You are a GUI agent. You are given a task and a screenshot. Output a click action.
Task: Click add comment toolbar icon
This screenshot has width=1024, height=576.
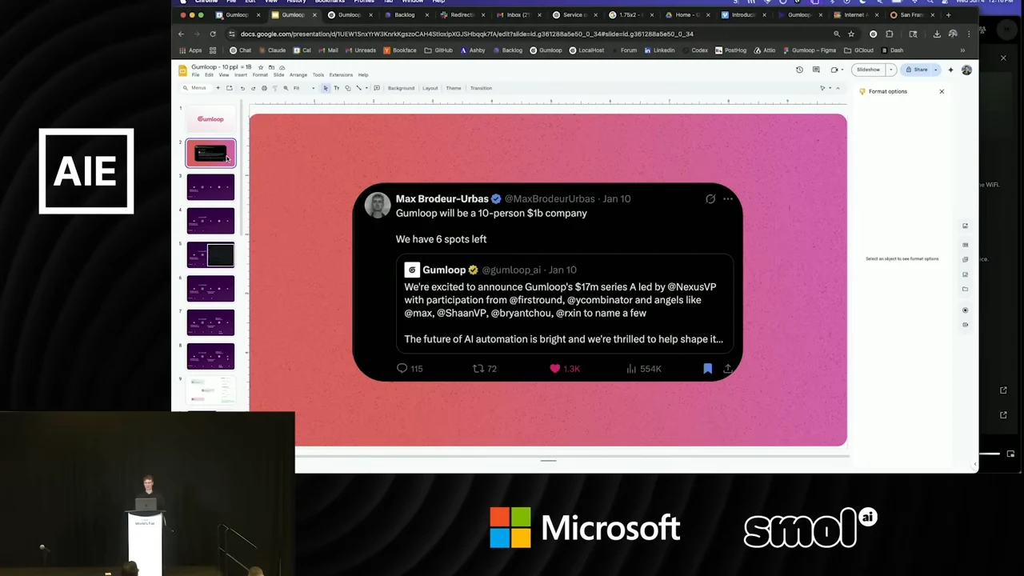pos(377,88)
